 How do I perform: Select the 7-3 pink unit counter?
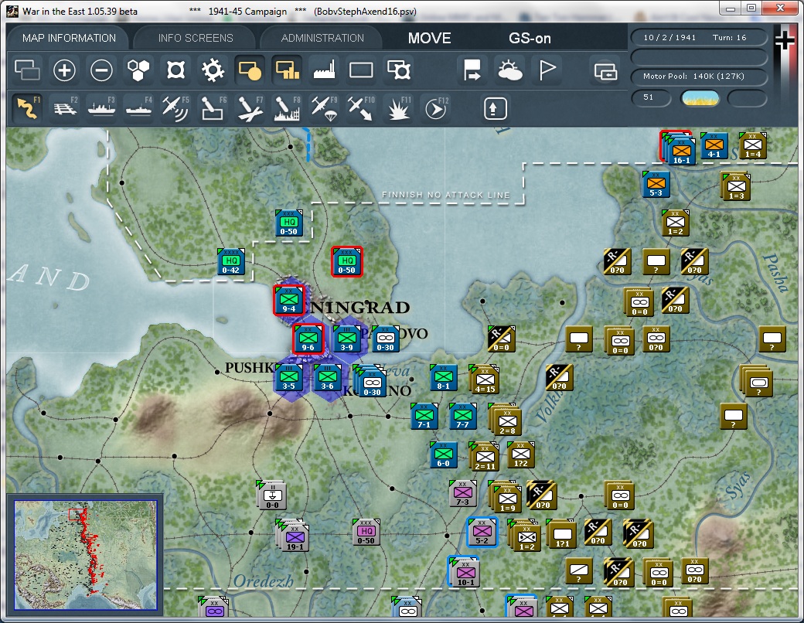pyautogui.click(x=462, y=494)
